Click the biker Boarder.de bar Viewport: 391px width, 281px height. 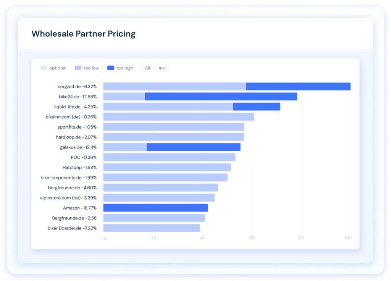pos(152,228)
